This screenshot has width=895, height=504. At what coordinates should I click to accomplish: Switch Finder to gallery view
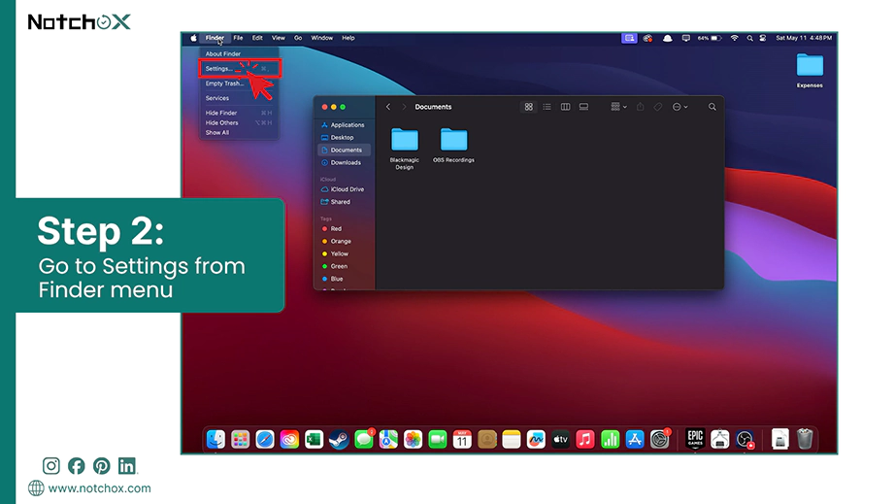tap(583, 107)
